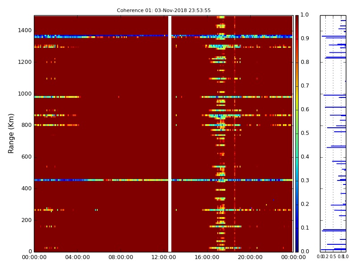Click the 16:00:00 time axis label
Screen dimensions: 357x268
tap(207, 257)
